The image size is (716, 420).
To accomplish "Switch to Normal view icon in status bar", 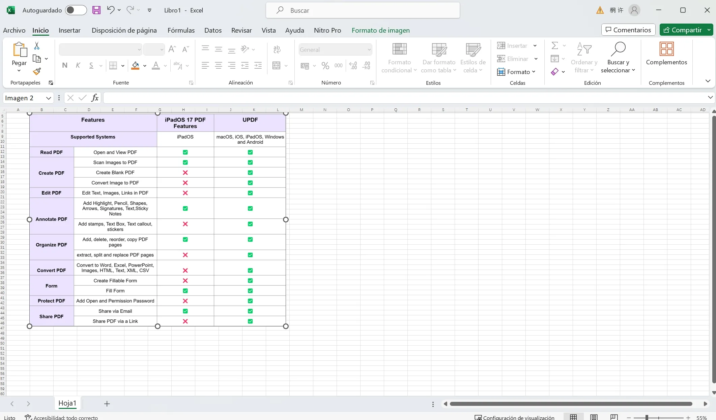I will pos(573,417).
